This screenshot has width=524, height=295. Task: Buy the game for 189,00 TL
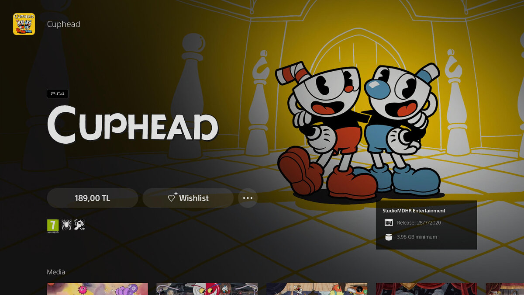(93, 198)
